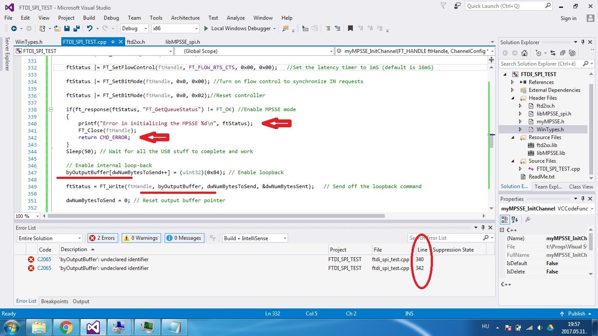This screenshot has height=336, width=598.
Task: Close the FTDI_SPI_TEST.cpp tab
Action: click(120, 42)
